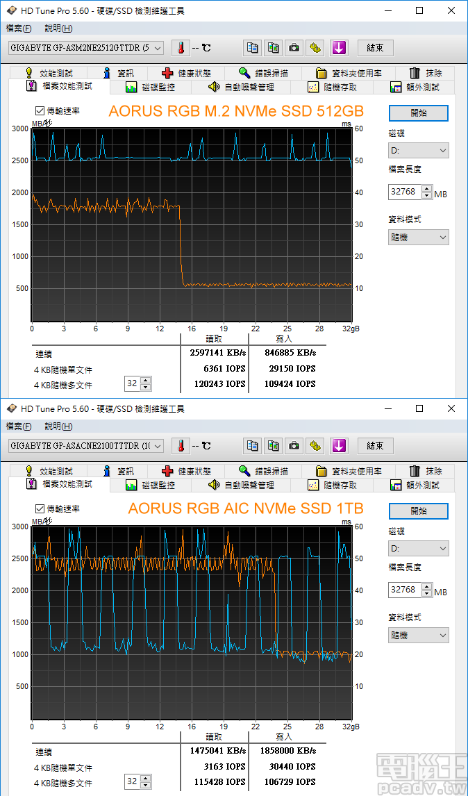The width and height of the screenshot is (468, 796).
Task: Switch to 額外測試 tab in top window
Action: coord(415,88)
